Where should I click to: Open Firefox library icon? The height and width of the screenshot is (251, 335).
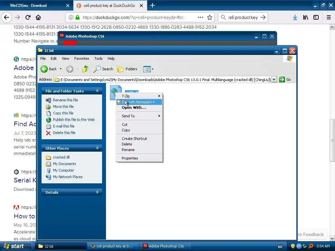[306, 17]
